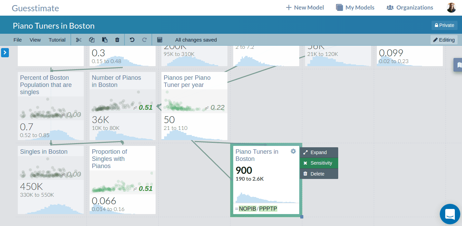Select Expand from the cell menu

coord(319,152)
